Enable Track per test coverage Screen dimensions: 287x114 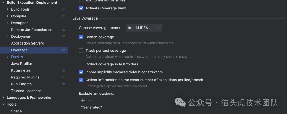81,51
